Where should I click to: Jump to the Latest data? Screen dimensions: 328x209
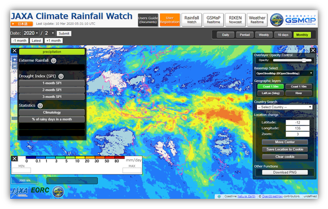[x=36, y=41]
